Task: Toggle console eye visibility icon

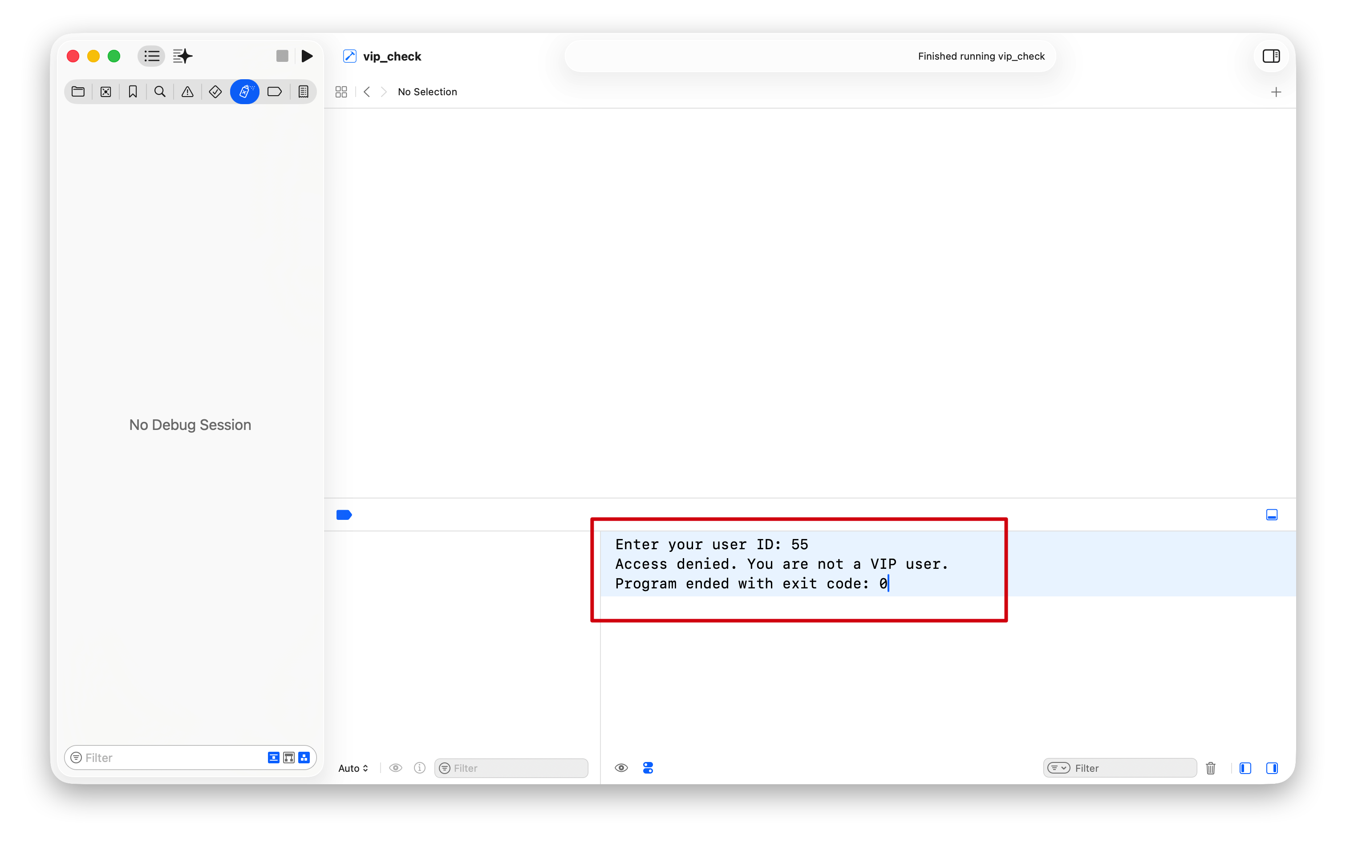Action: coord(621,768)
